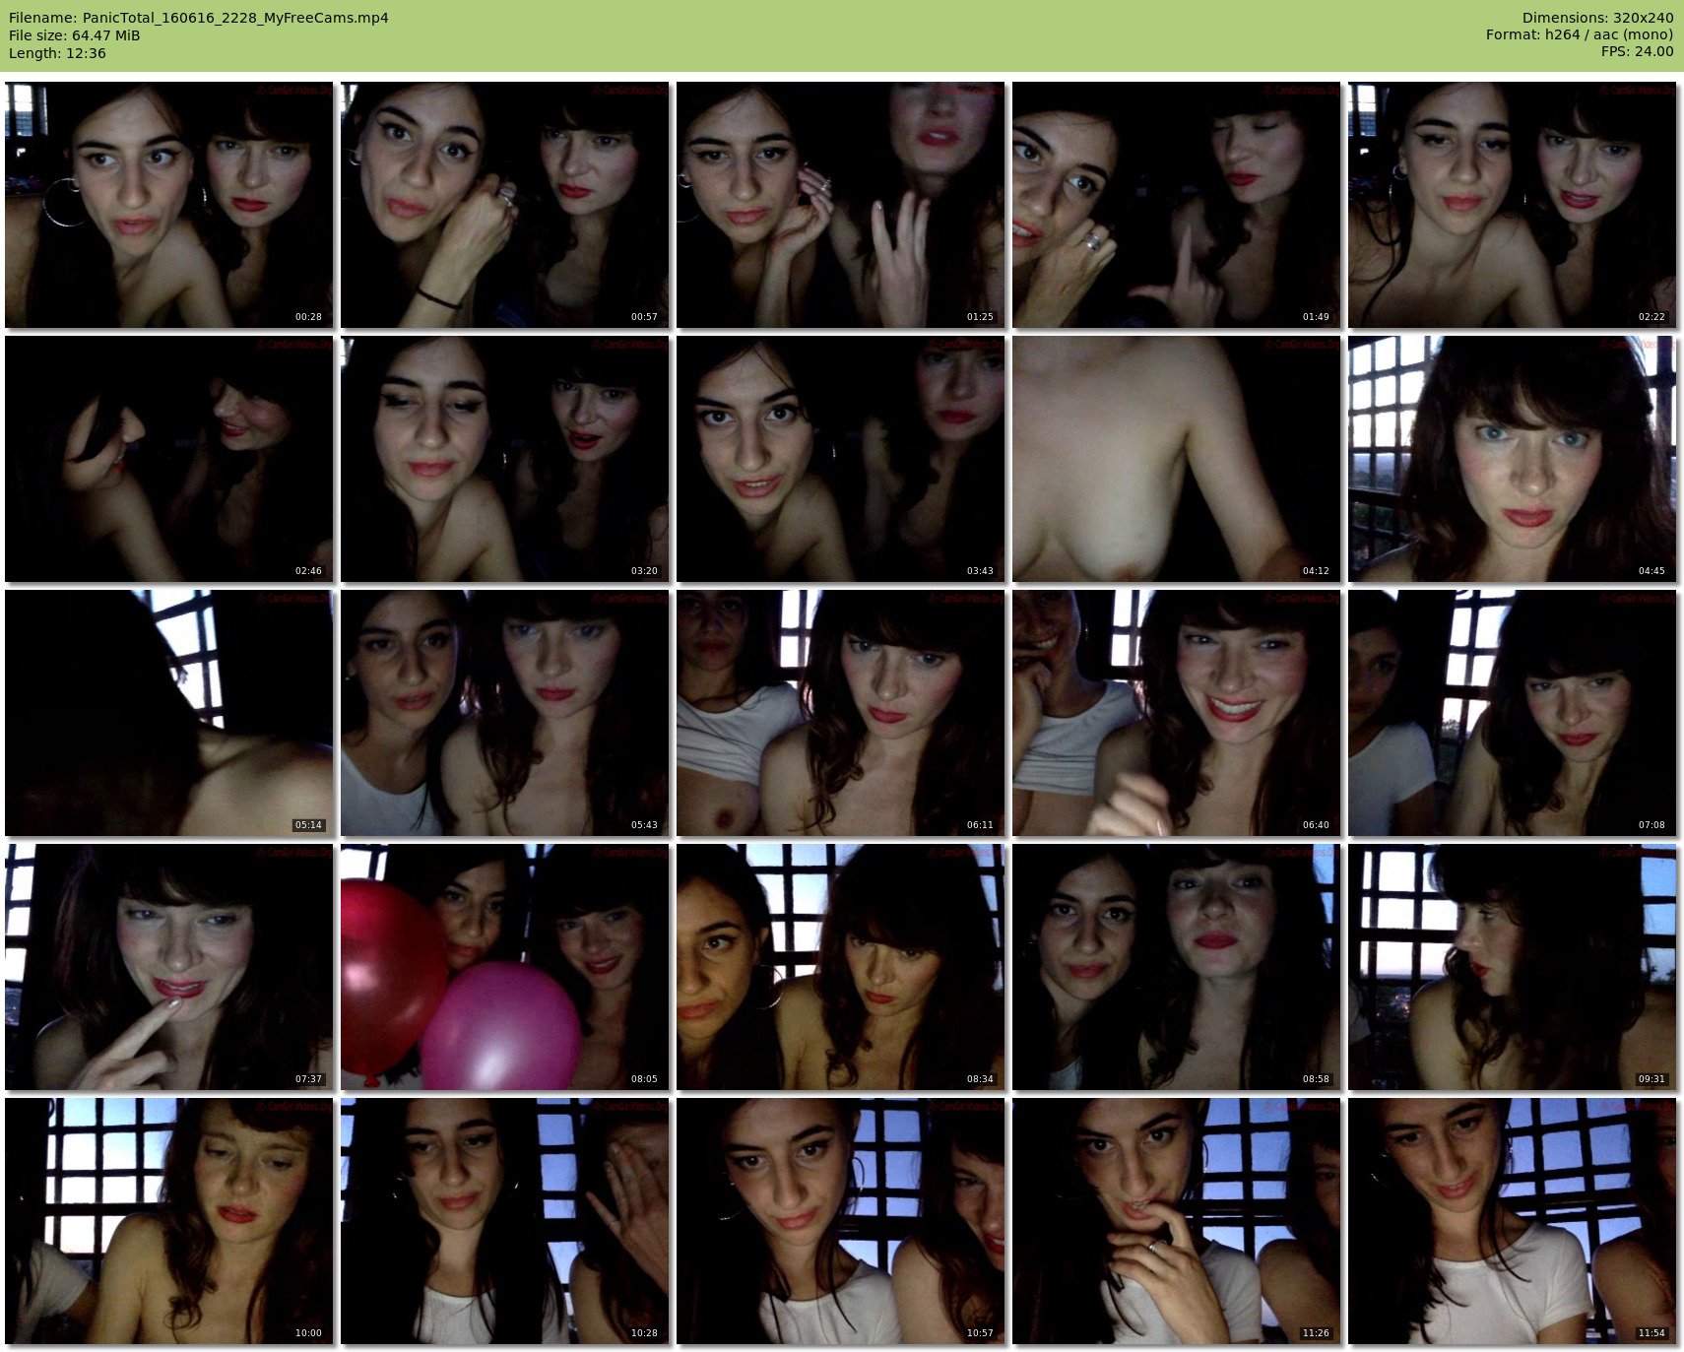Click the Length 12:36 label
Image resolution: width=1684 pixels, height=1352 pixels.
pos(57,53)
